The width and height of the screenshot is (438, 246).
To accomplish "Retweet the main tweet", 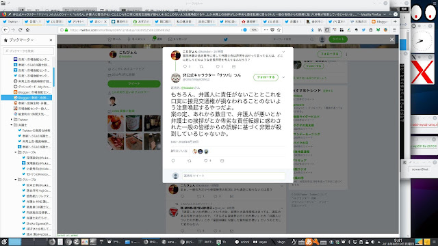I will [x=190, y=161].
